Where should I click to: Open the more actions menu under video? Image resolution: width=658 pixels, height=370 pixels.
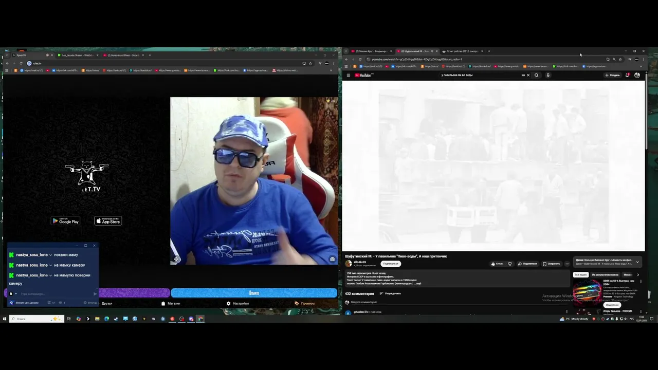pos(567,264)
